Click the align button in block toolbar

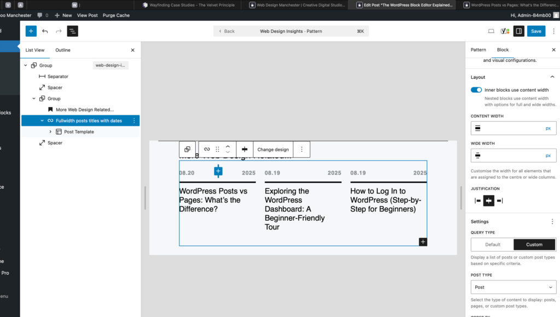(x=244, y=149)
